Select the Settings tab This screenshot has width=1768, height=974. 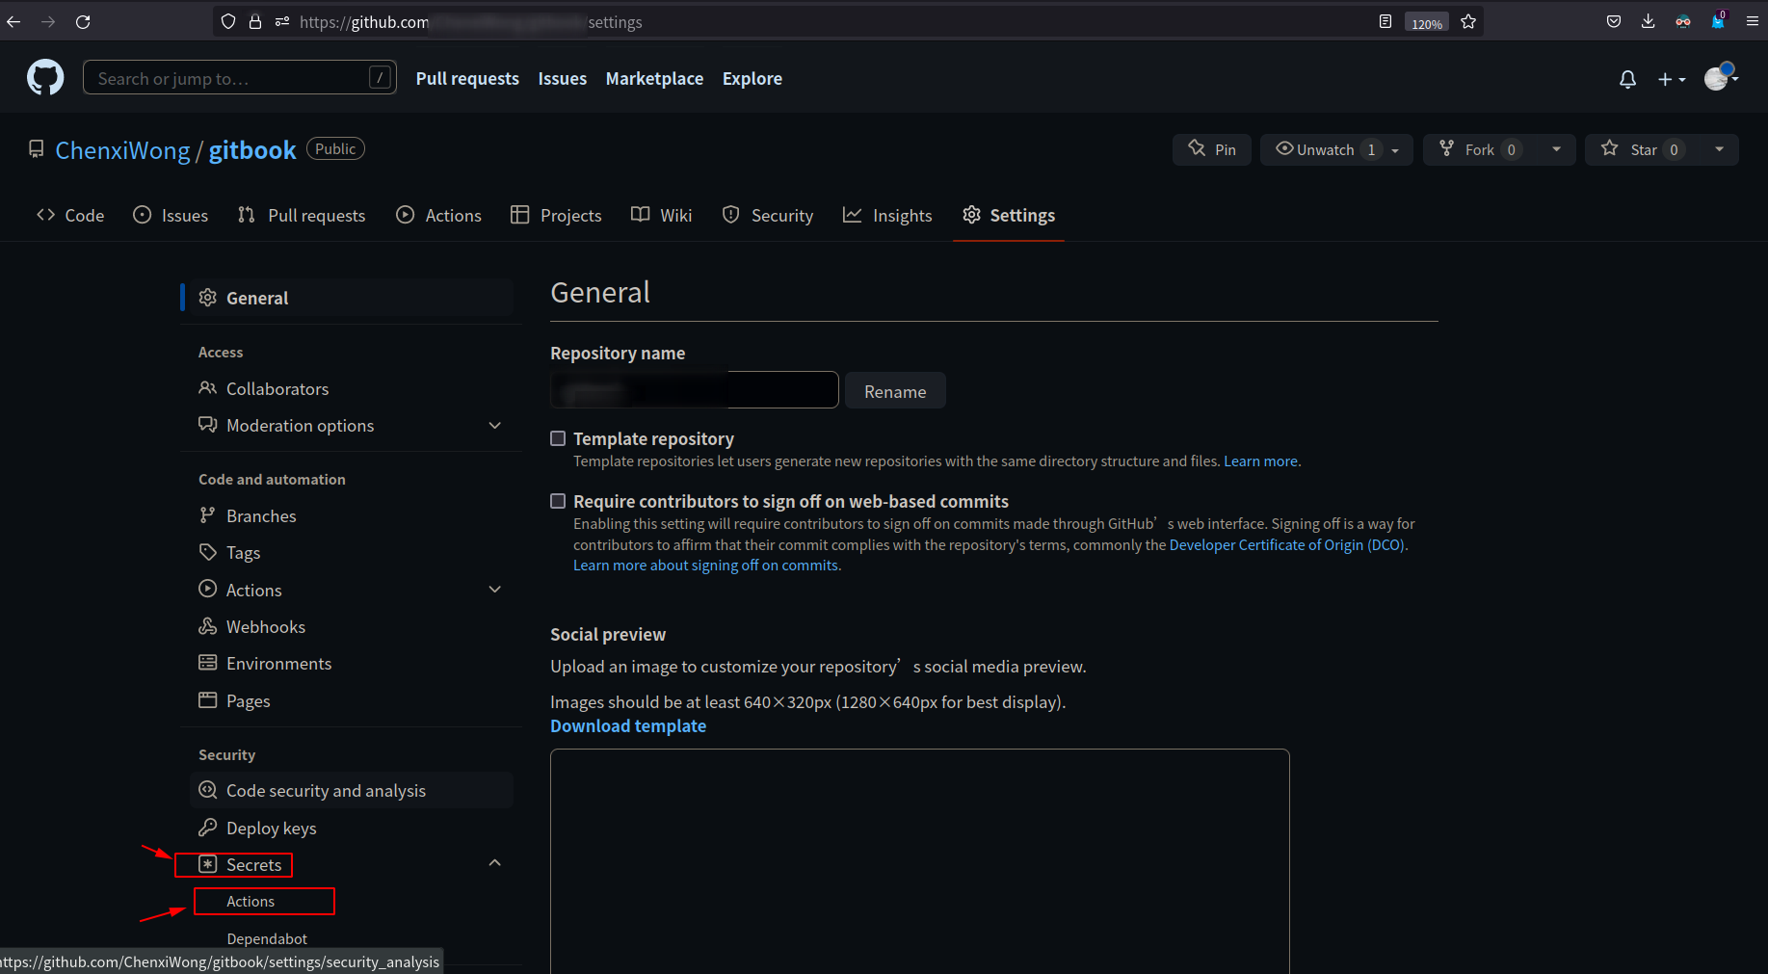click(1009, 215)
